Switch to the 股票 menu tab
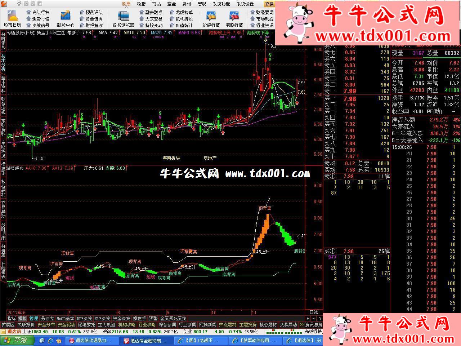Screen dimensions: 461x346 pos(126,4)
